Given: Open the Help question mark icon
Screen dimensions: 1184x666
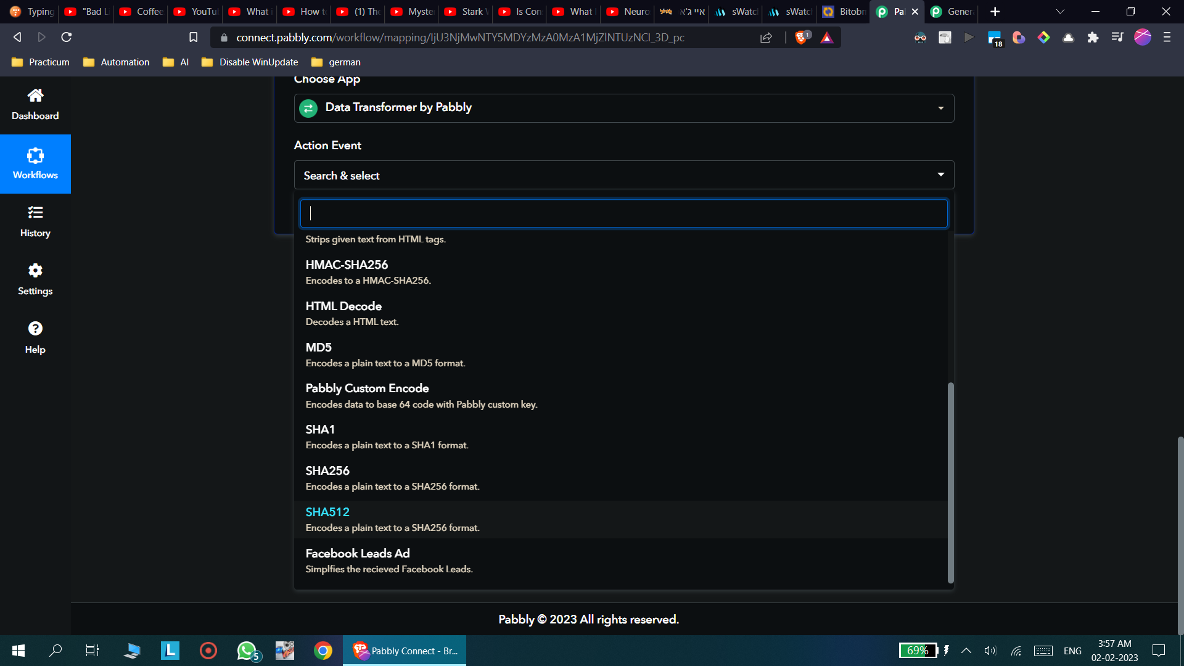Looking at the screenshot, I should point(35,329).
